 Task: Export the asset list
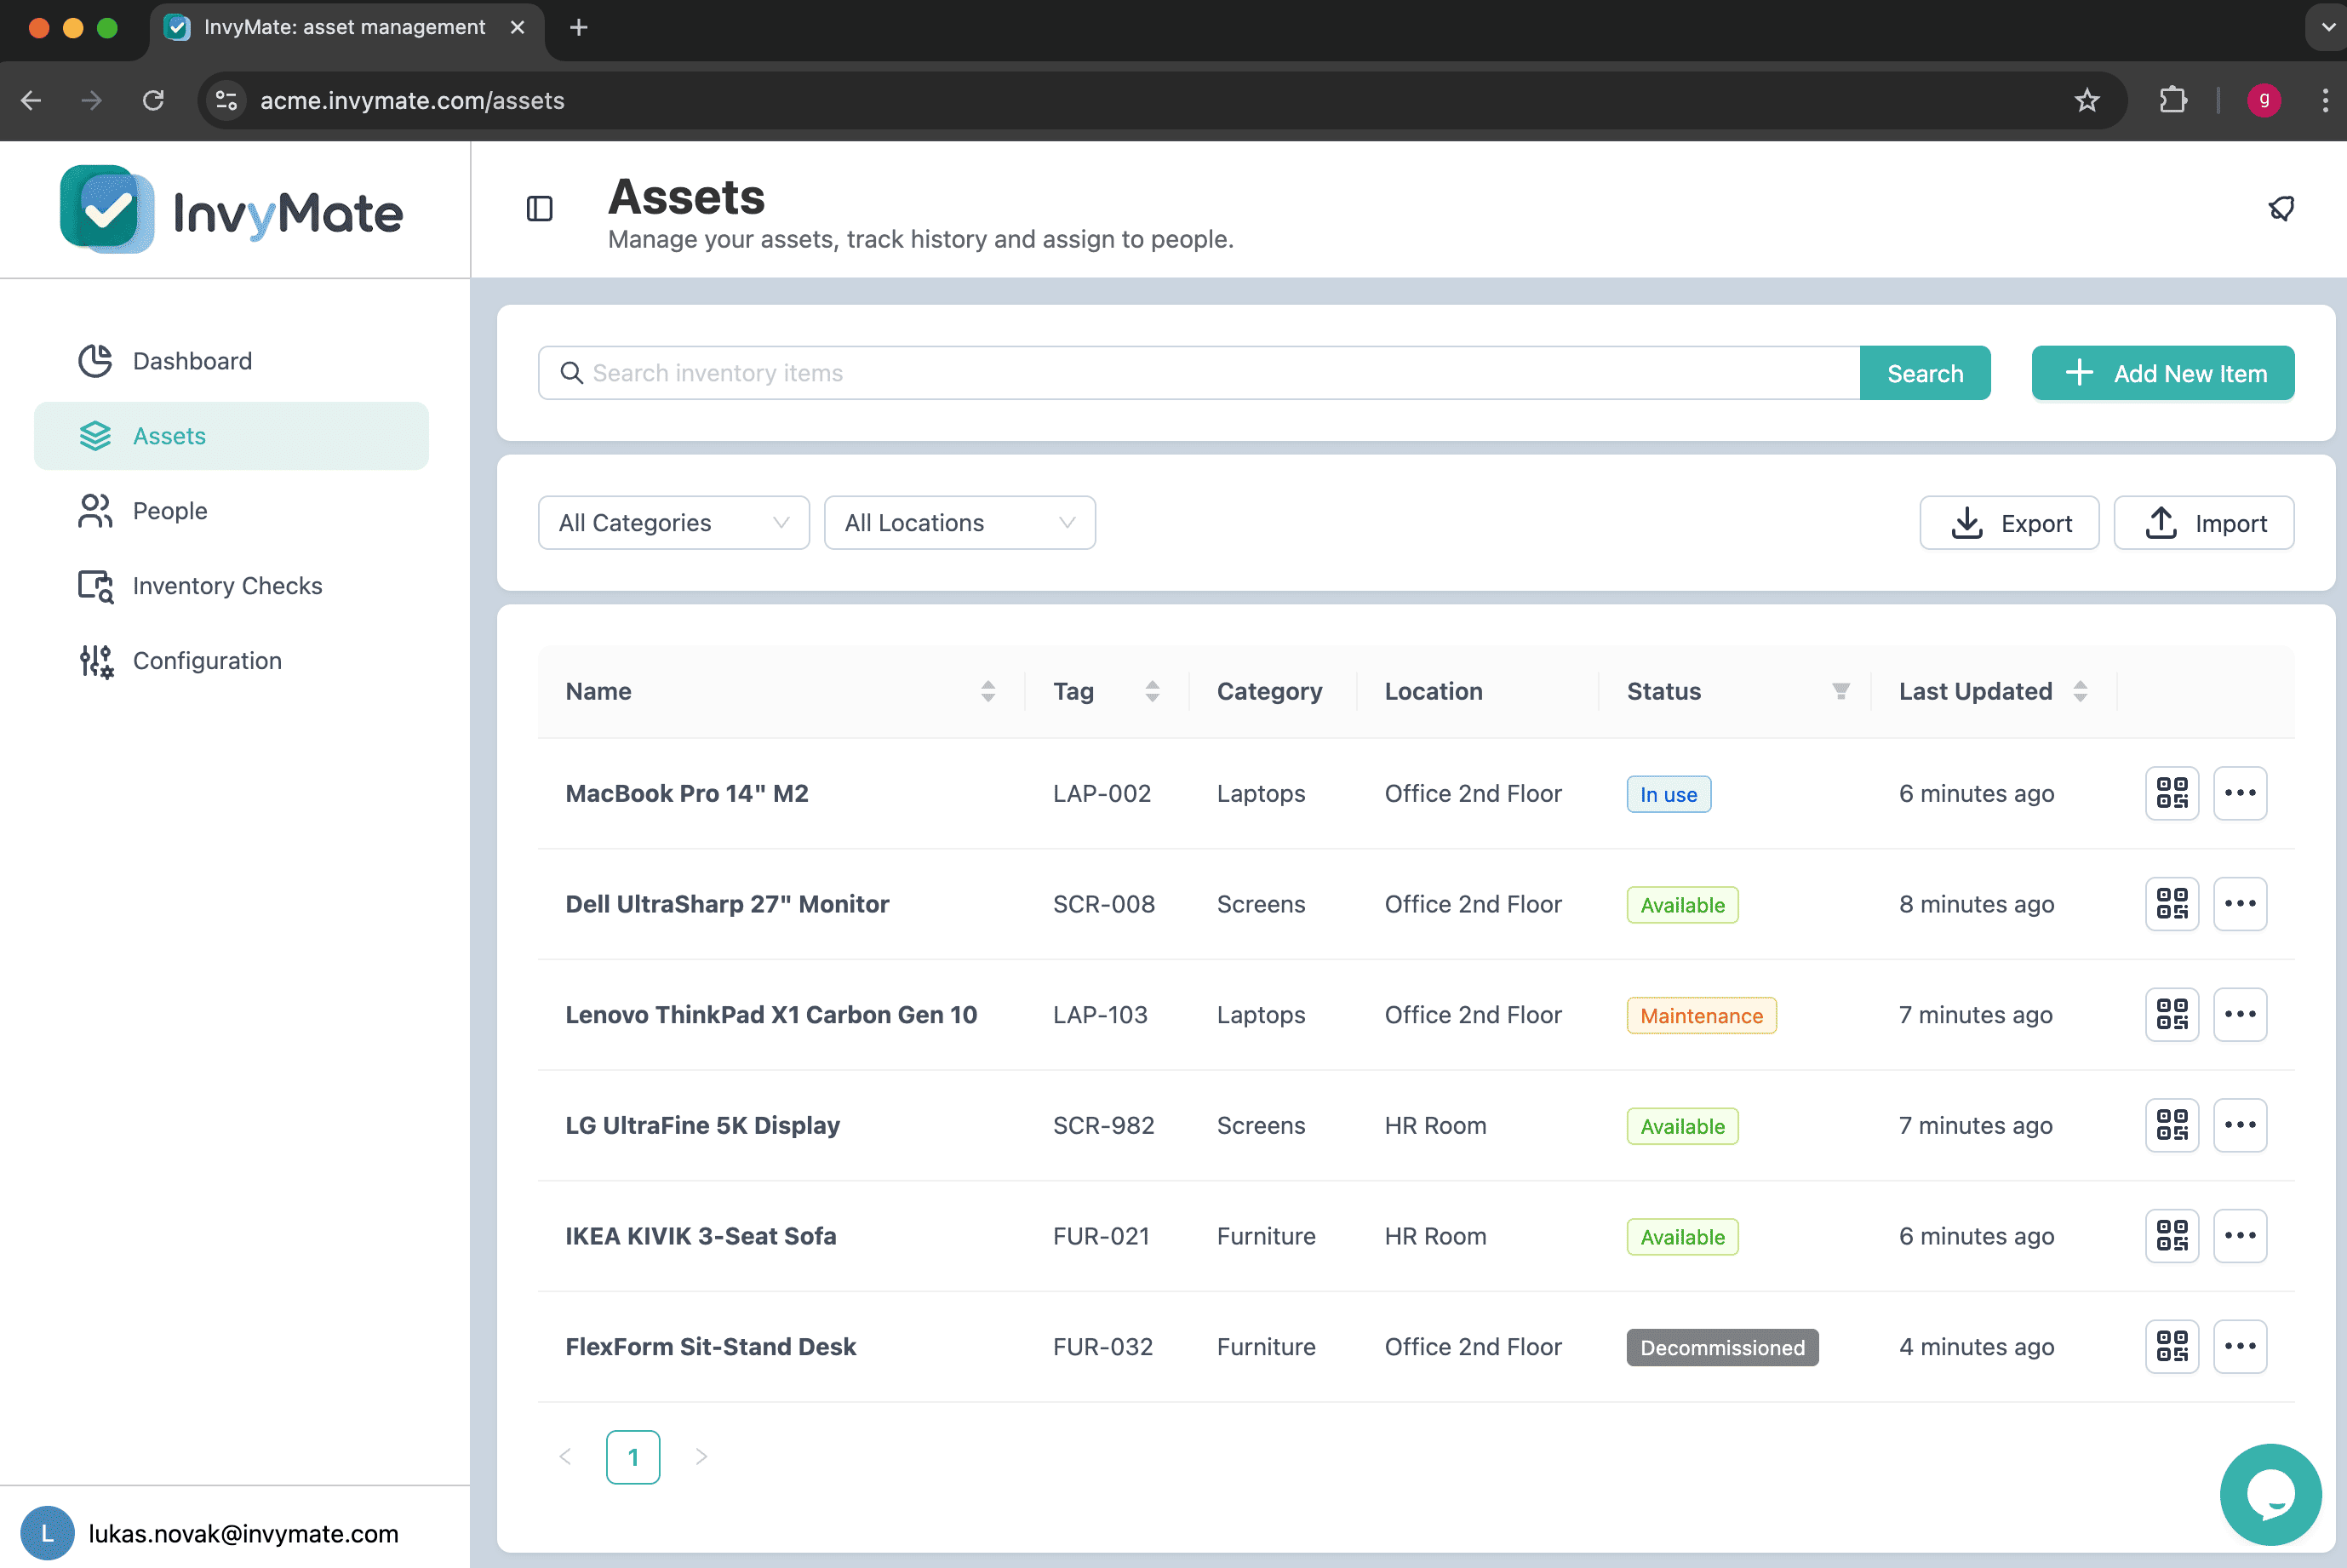click(x=2008, y=522)
